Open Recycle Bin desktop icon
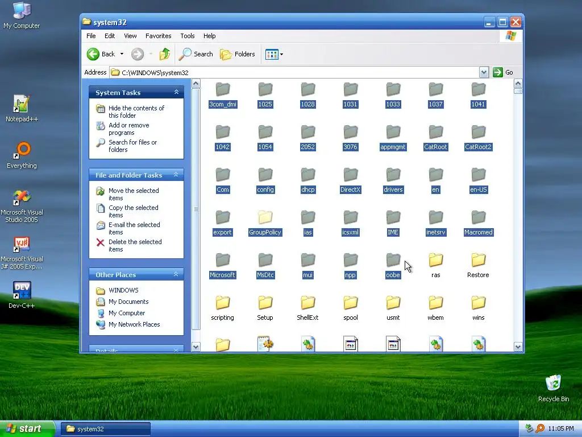The width and height of the screenshot is (582, 437). pyautogui.click(x=554, y=388)
